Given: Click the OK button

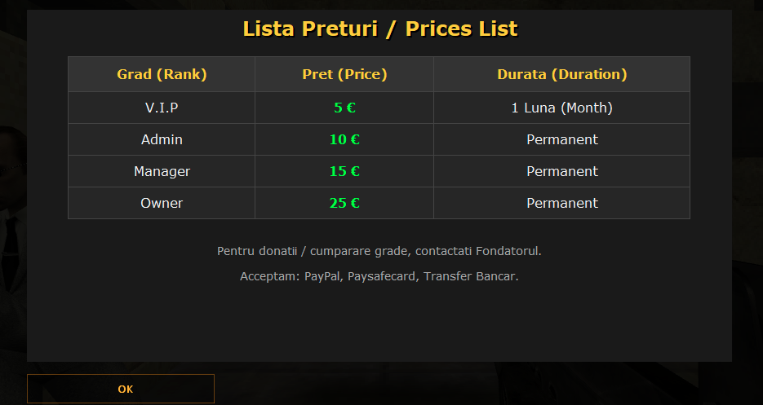Looking at the screenshot, I should pyautogui.click(x=121, y=389).
